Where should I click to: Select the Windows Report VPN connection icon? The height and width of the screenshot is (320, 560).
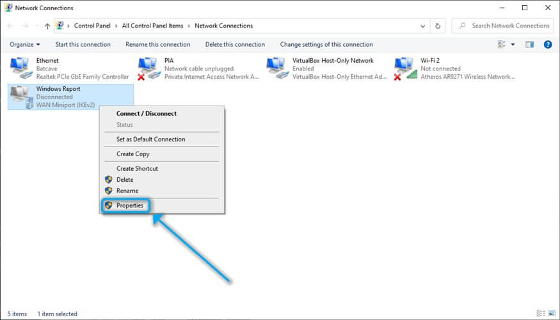click(20, 97)
